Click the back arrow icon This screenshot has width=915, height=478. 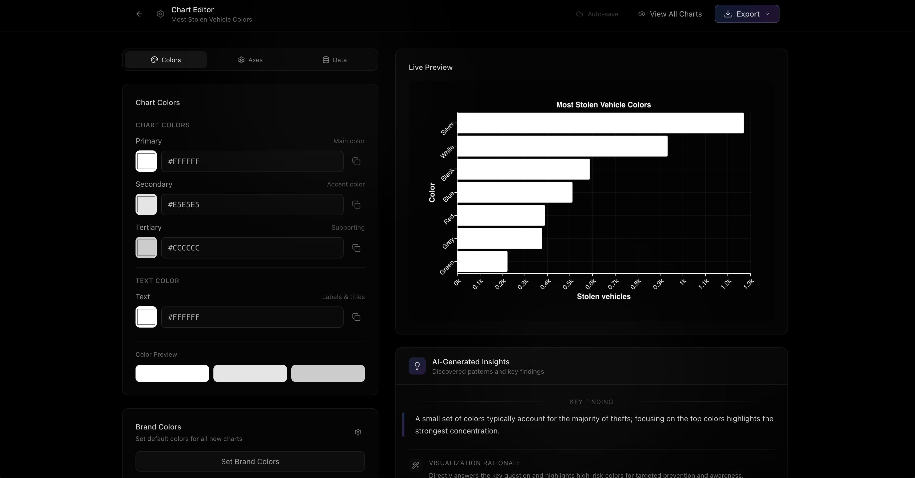pyautogui.click(x=139, y=14)
